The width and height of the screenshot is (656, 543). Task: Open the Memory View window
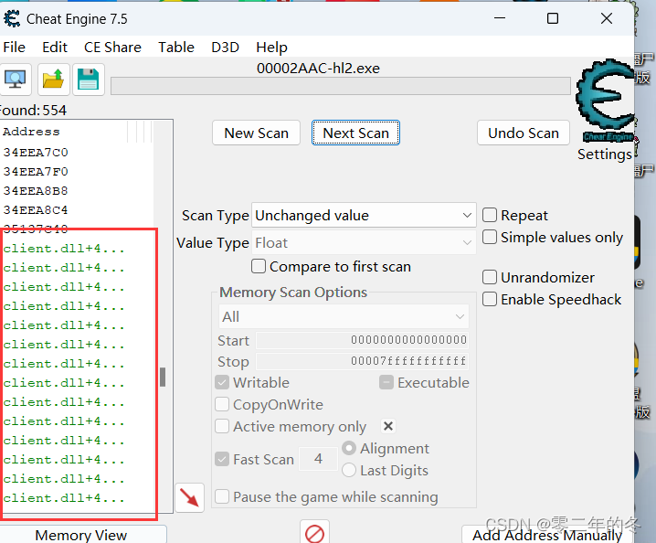[81, 535]
